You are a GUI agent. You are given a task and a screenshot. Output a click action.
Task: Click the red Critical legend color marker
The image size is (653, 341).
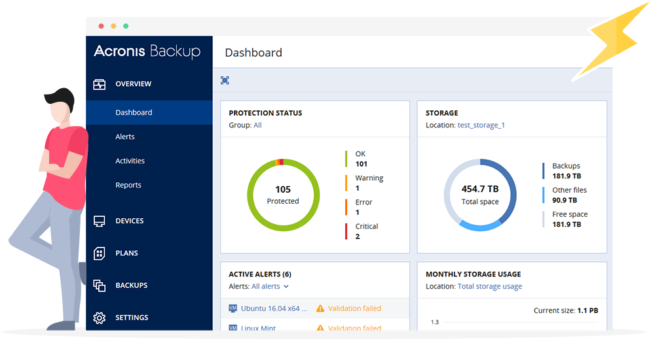[346, 231]
